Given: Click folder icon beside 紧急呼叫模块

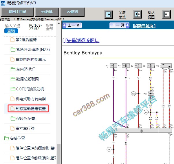Looking at the screenshot, I should click(x=13, y=50).
